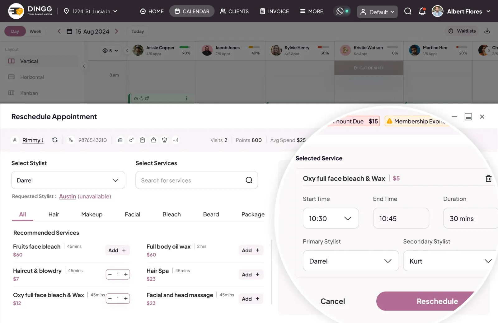Image resolution: width=498 pixels, height=323 pixels.
Task: Open WhatsApp status icon
Action: pos(340,11)
